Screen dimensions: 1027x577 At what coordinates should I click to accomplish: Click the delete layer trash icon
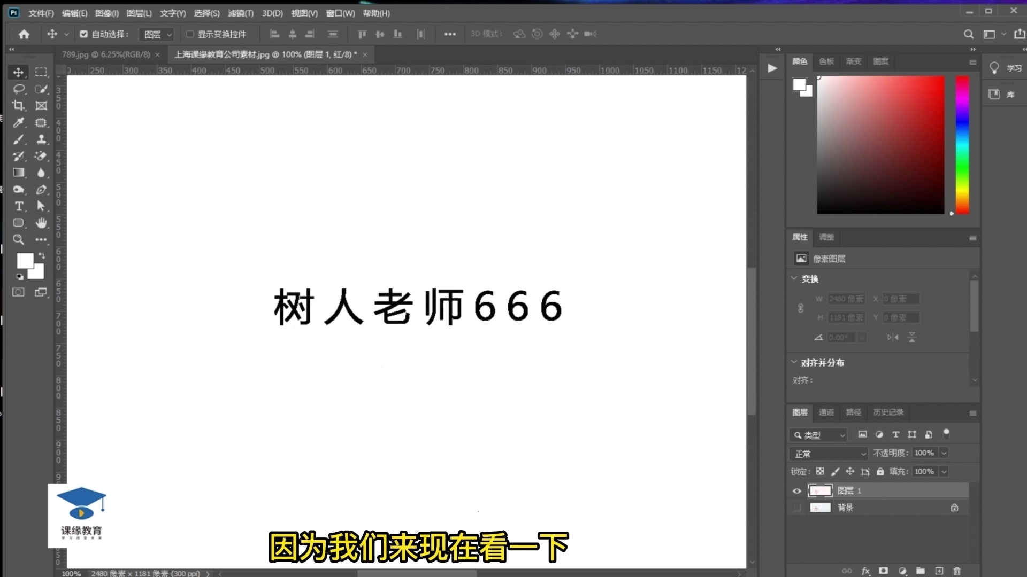click(x=957, y=571)
